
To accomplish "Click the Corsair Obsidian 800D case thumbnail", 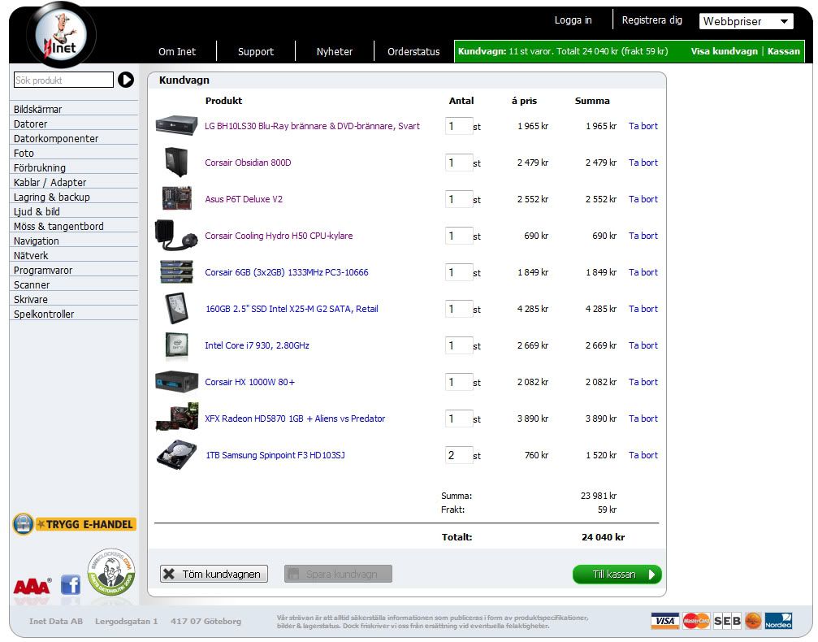I will click(x=175, y=163).
